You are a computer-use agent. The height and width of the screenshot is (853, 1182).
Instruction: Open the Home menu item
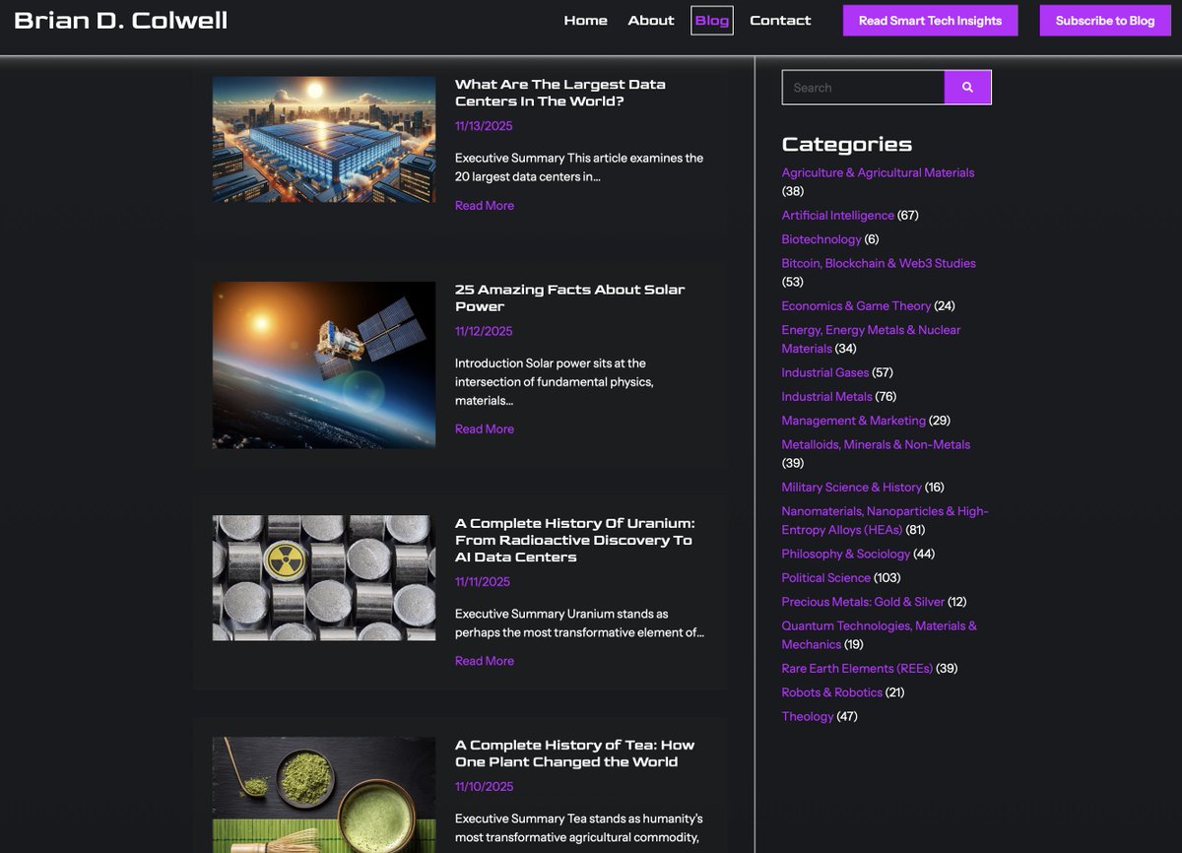point(585,21)
